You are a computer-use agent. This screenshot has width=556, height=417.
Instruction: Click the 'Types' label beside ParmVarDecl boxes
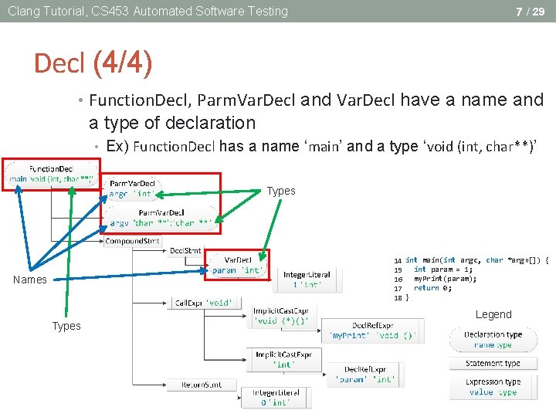pos(281,191)
